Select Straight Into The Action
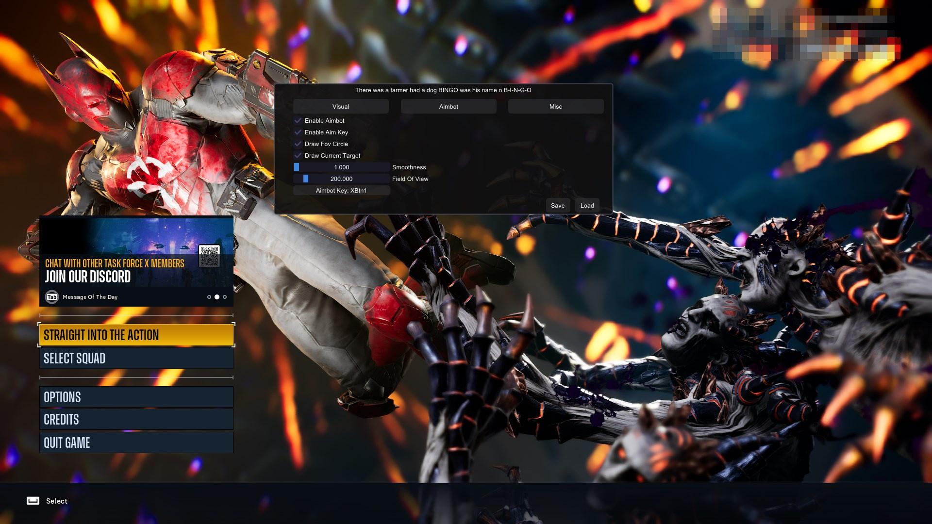The width and height of the screenshot is (932, 524). [136, 335]
